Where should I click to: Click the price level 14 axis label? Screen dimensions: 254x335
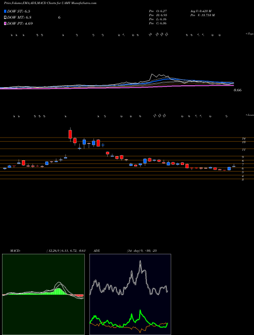pos(243,139)
